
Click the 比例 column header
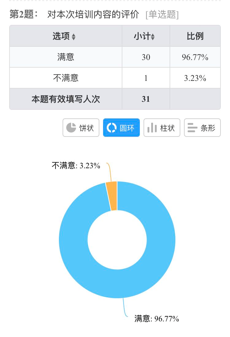(x=195, y=36)
